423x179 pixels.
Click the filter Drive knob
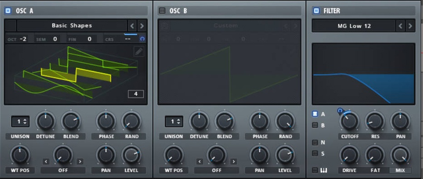tap(350, 155)
